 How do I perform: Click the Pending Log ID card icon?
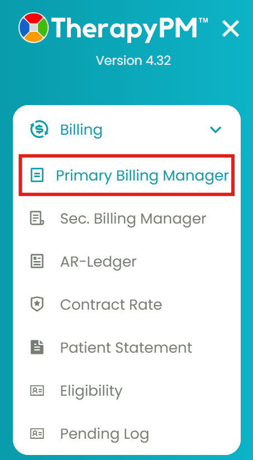point(37,434)
